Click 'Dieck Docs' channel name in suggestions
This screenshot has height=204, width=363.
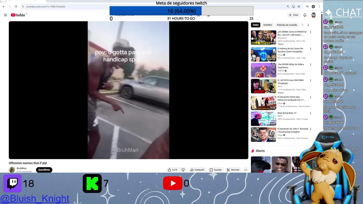[x=282, y=38]
